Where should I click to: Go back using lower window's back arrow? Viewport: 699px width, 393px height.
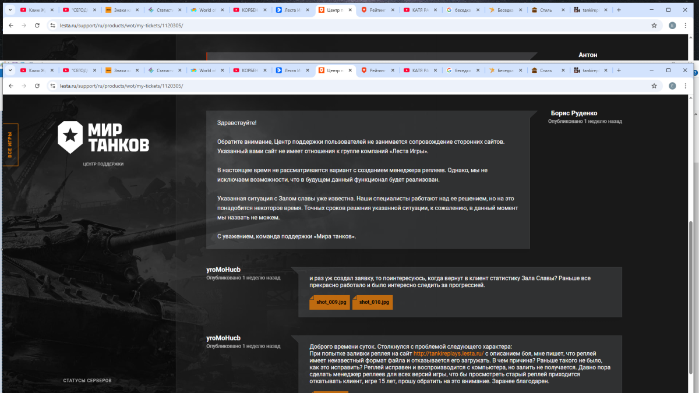click(10, 86)
